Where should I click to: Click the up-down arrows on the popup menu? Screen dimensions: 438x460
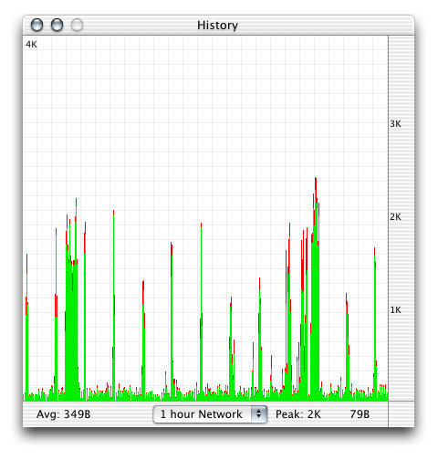point(259,414)
